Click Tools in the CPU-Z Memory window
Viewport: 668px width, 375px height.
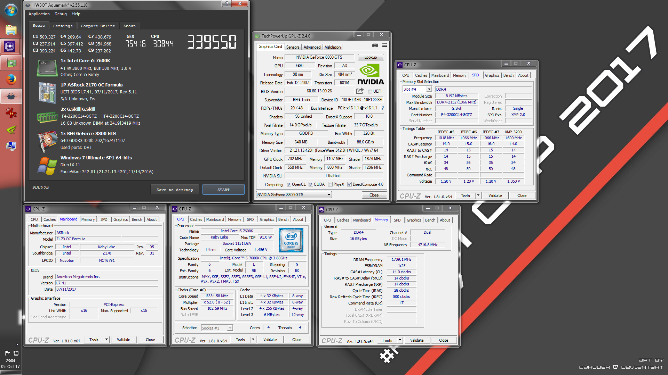[x=387, y=340]
